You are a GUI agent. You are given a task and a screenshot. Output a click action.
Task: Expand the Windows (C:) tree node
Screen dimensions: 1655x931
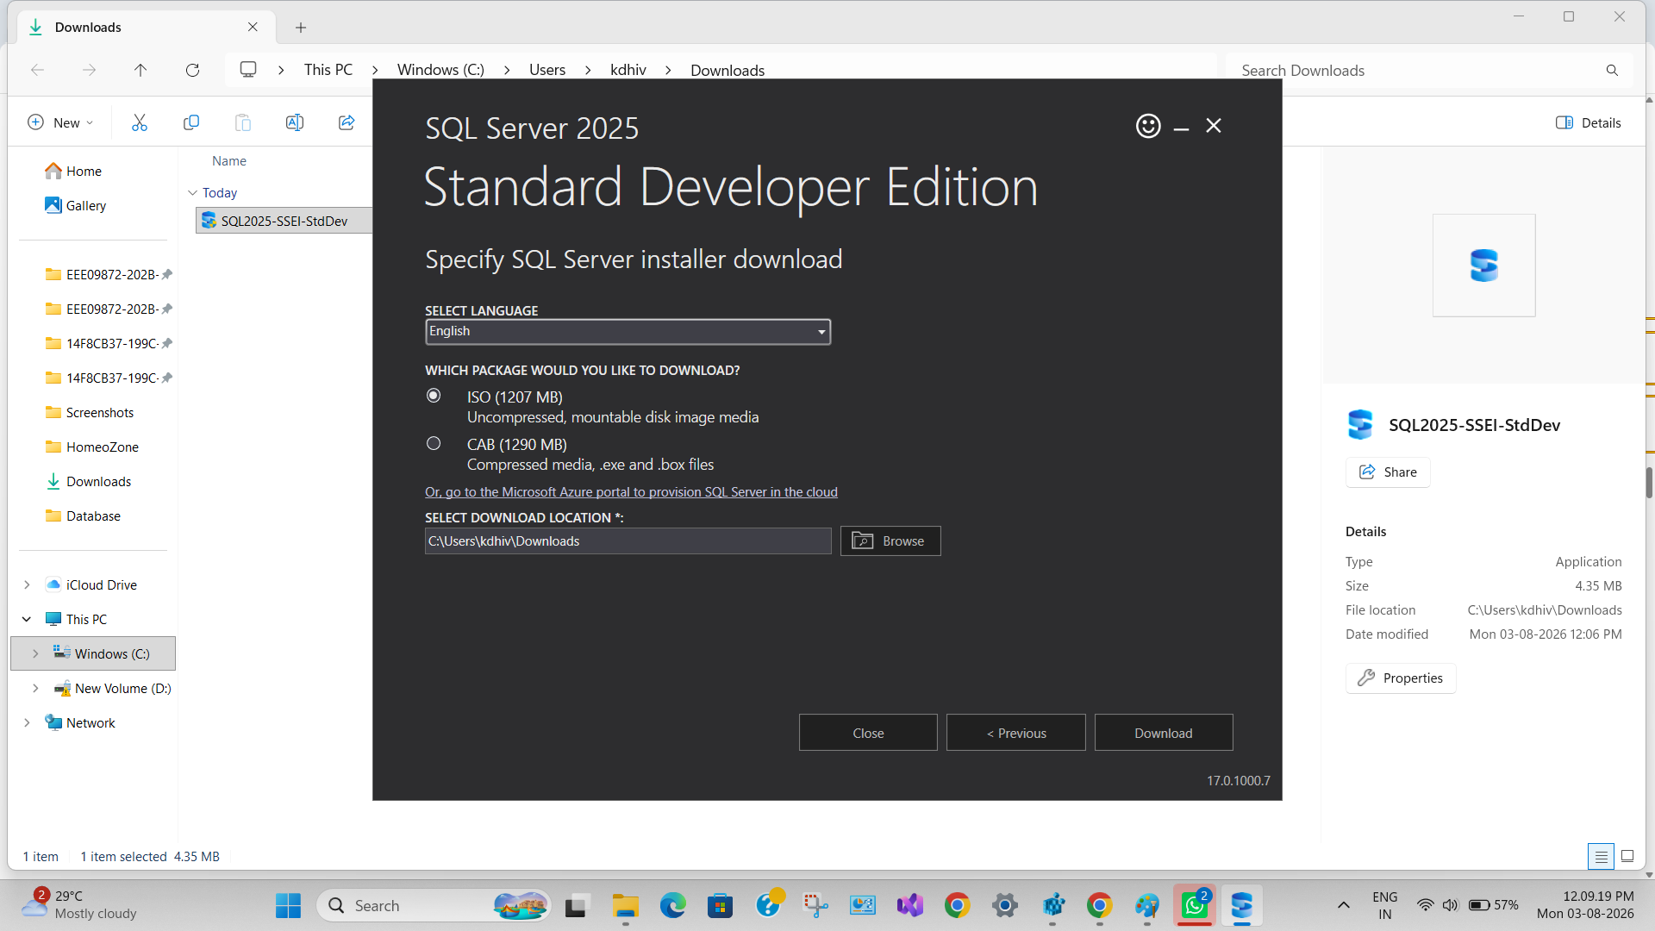point(35,653)
